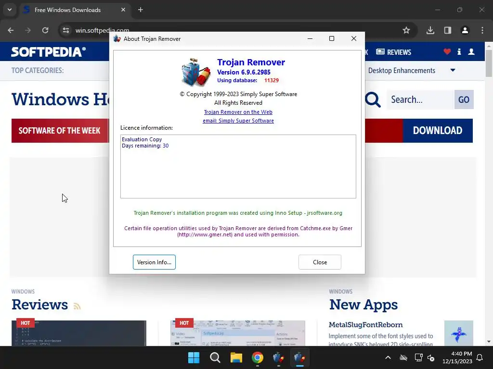
Task: Expand Chrome tab search dropdown
Action: pos(10,10)
